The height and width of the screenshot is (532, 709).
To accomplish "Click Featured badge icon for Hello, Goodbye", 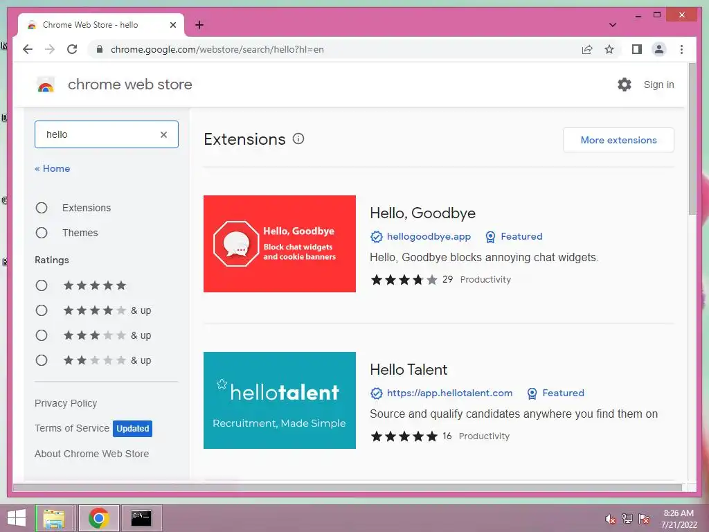I will 490,237.
